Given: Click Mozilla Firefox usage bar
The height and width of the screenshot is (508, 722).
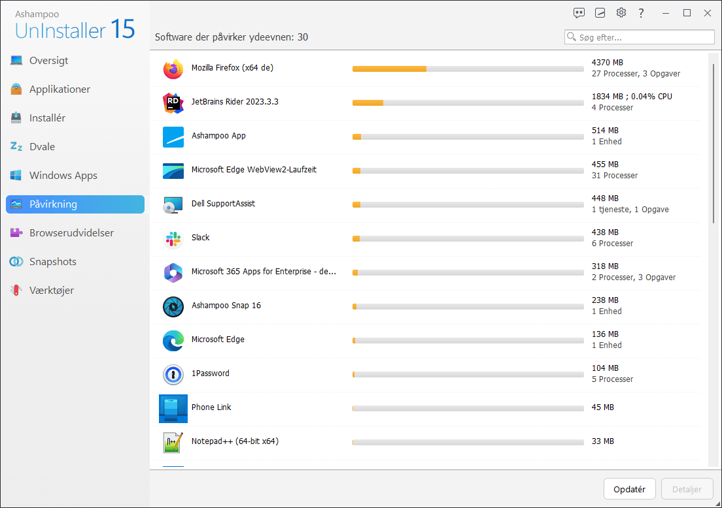Looking at the screenshot, I should 468,69.
